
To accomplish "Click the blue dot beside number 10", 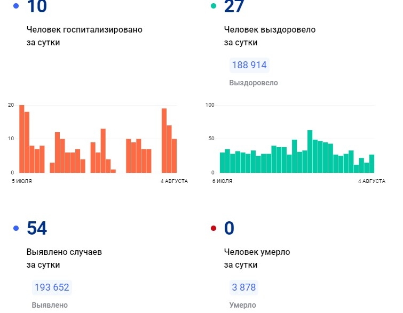I will point(15,6).
